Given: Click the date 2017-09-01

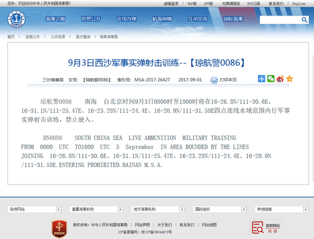Looking at the screenshot, I should click(x=190, y=80).
